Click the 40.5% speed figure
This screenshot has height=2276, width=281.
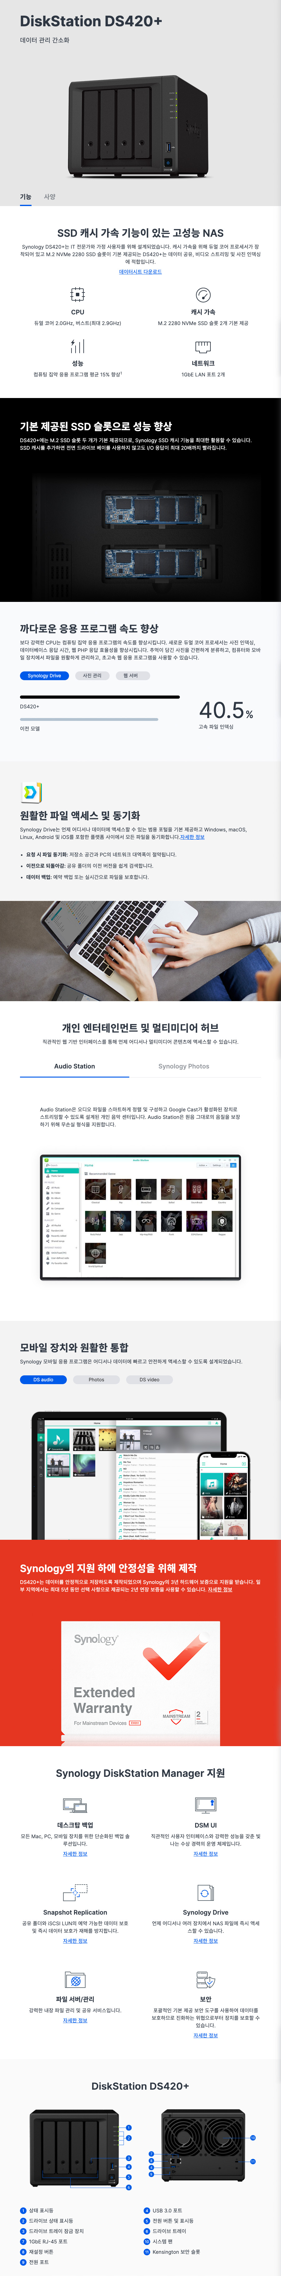tap(225, 710)
